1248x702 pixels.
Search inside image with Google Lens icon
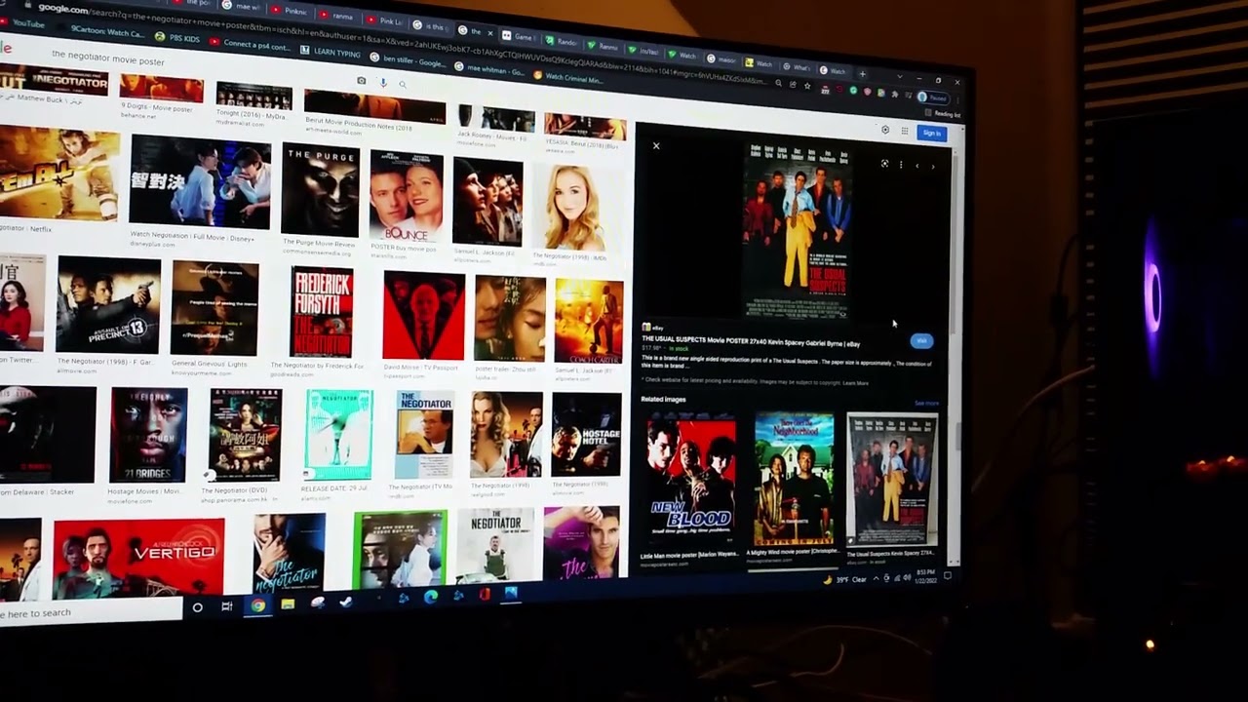(884, 164)
